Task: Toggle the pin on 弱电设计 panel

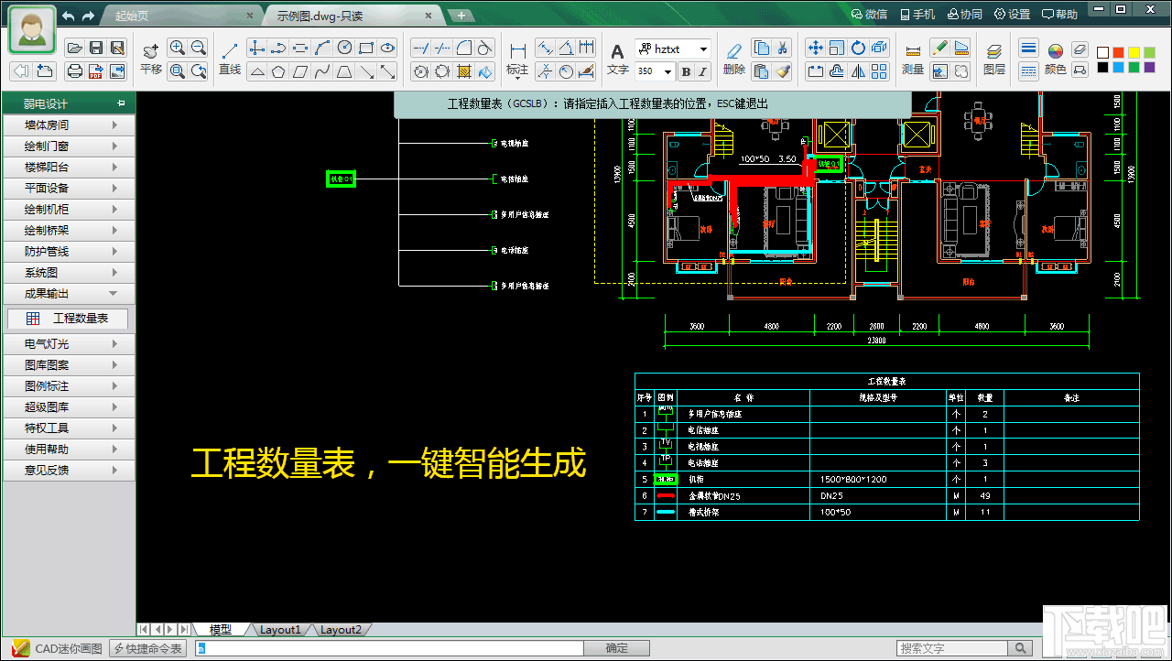Action: 121,103
